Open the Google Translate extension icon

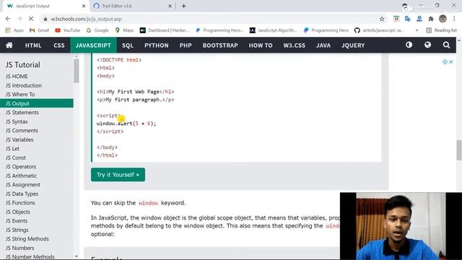pyautogui.click(x=408, y=19)
